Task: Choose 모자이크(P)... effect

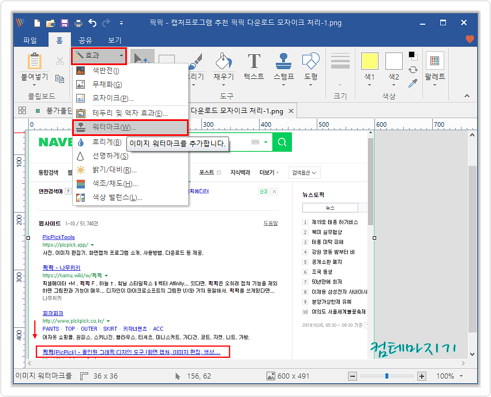Action: [130, 98]
